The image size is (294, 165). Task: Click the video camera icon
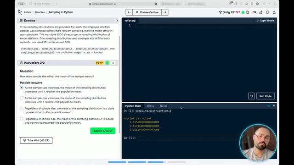254,12
